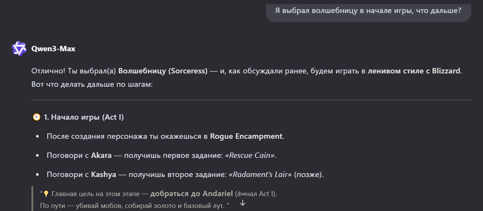The height and width of the screenshot is (211, 483).
Task: Click the bold text Волшебницу (Sorceress)
Action: [163, 71]
